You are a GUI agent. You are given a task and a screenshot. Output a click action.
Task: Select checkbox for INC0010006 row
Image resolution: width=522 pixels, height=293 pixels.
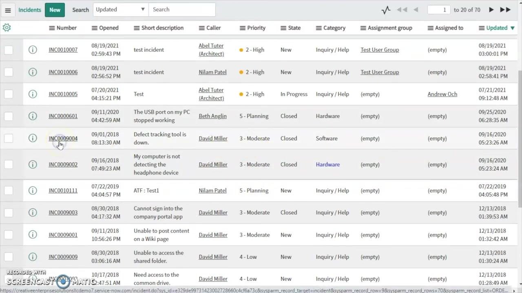click(x=9, y=72)
